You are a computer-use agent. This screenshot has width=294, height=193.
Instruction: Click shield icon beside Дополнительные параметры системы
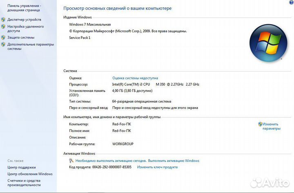(3, 45)
